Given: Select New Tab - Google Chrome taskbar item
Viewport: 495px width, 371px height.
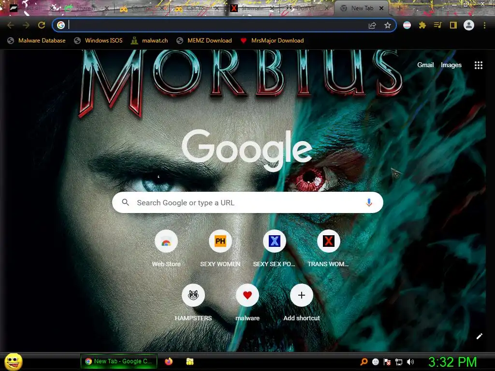Looking at the screenshot, I should click(x=119, y=361).
